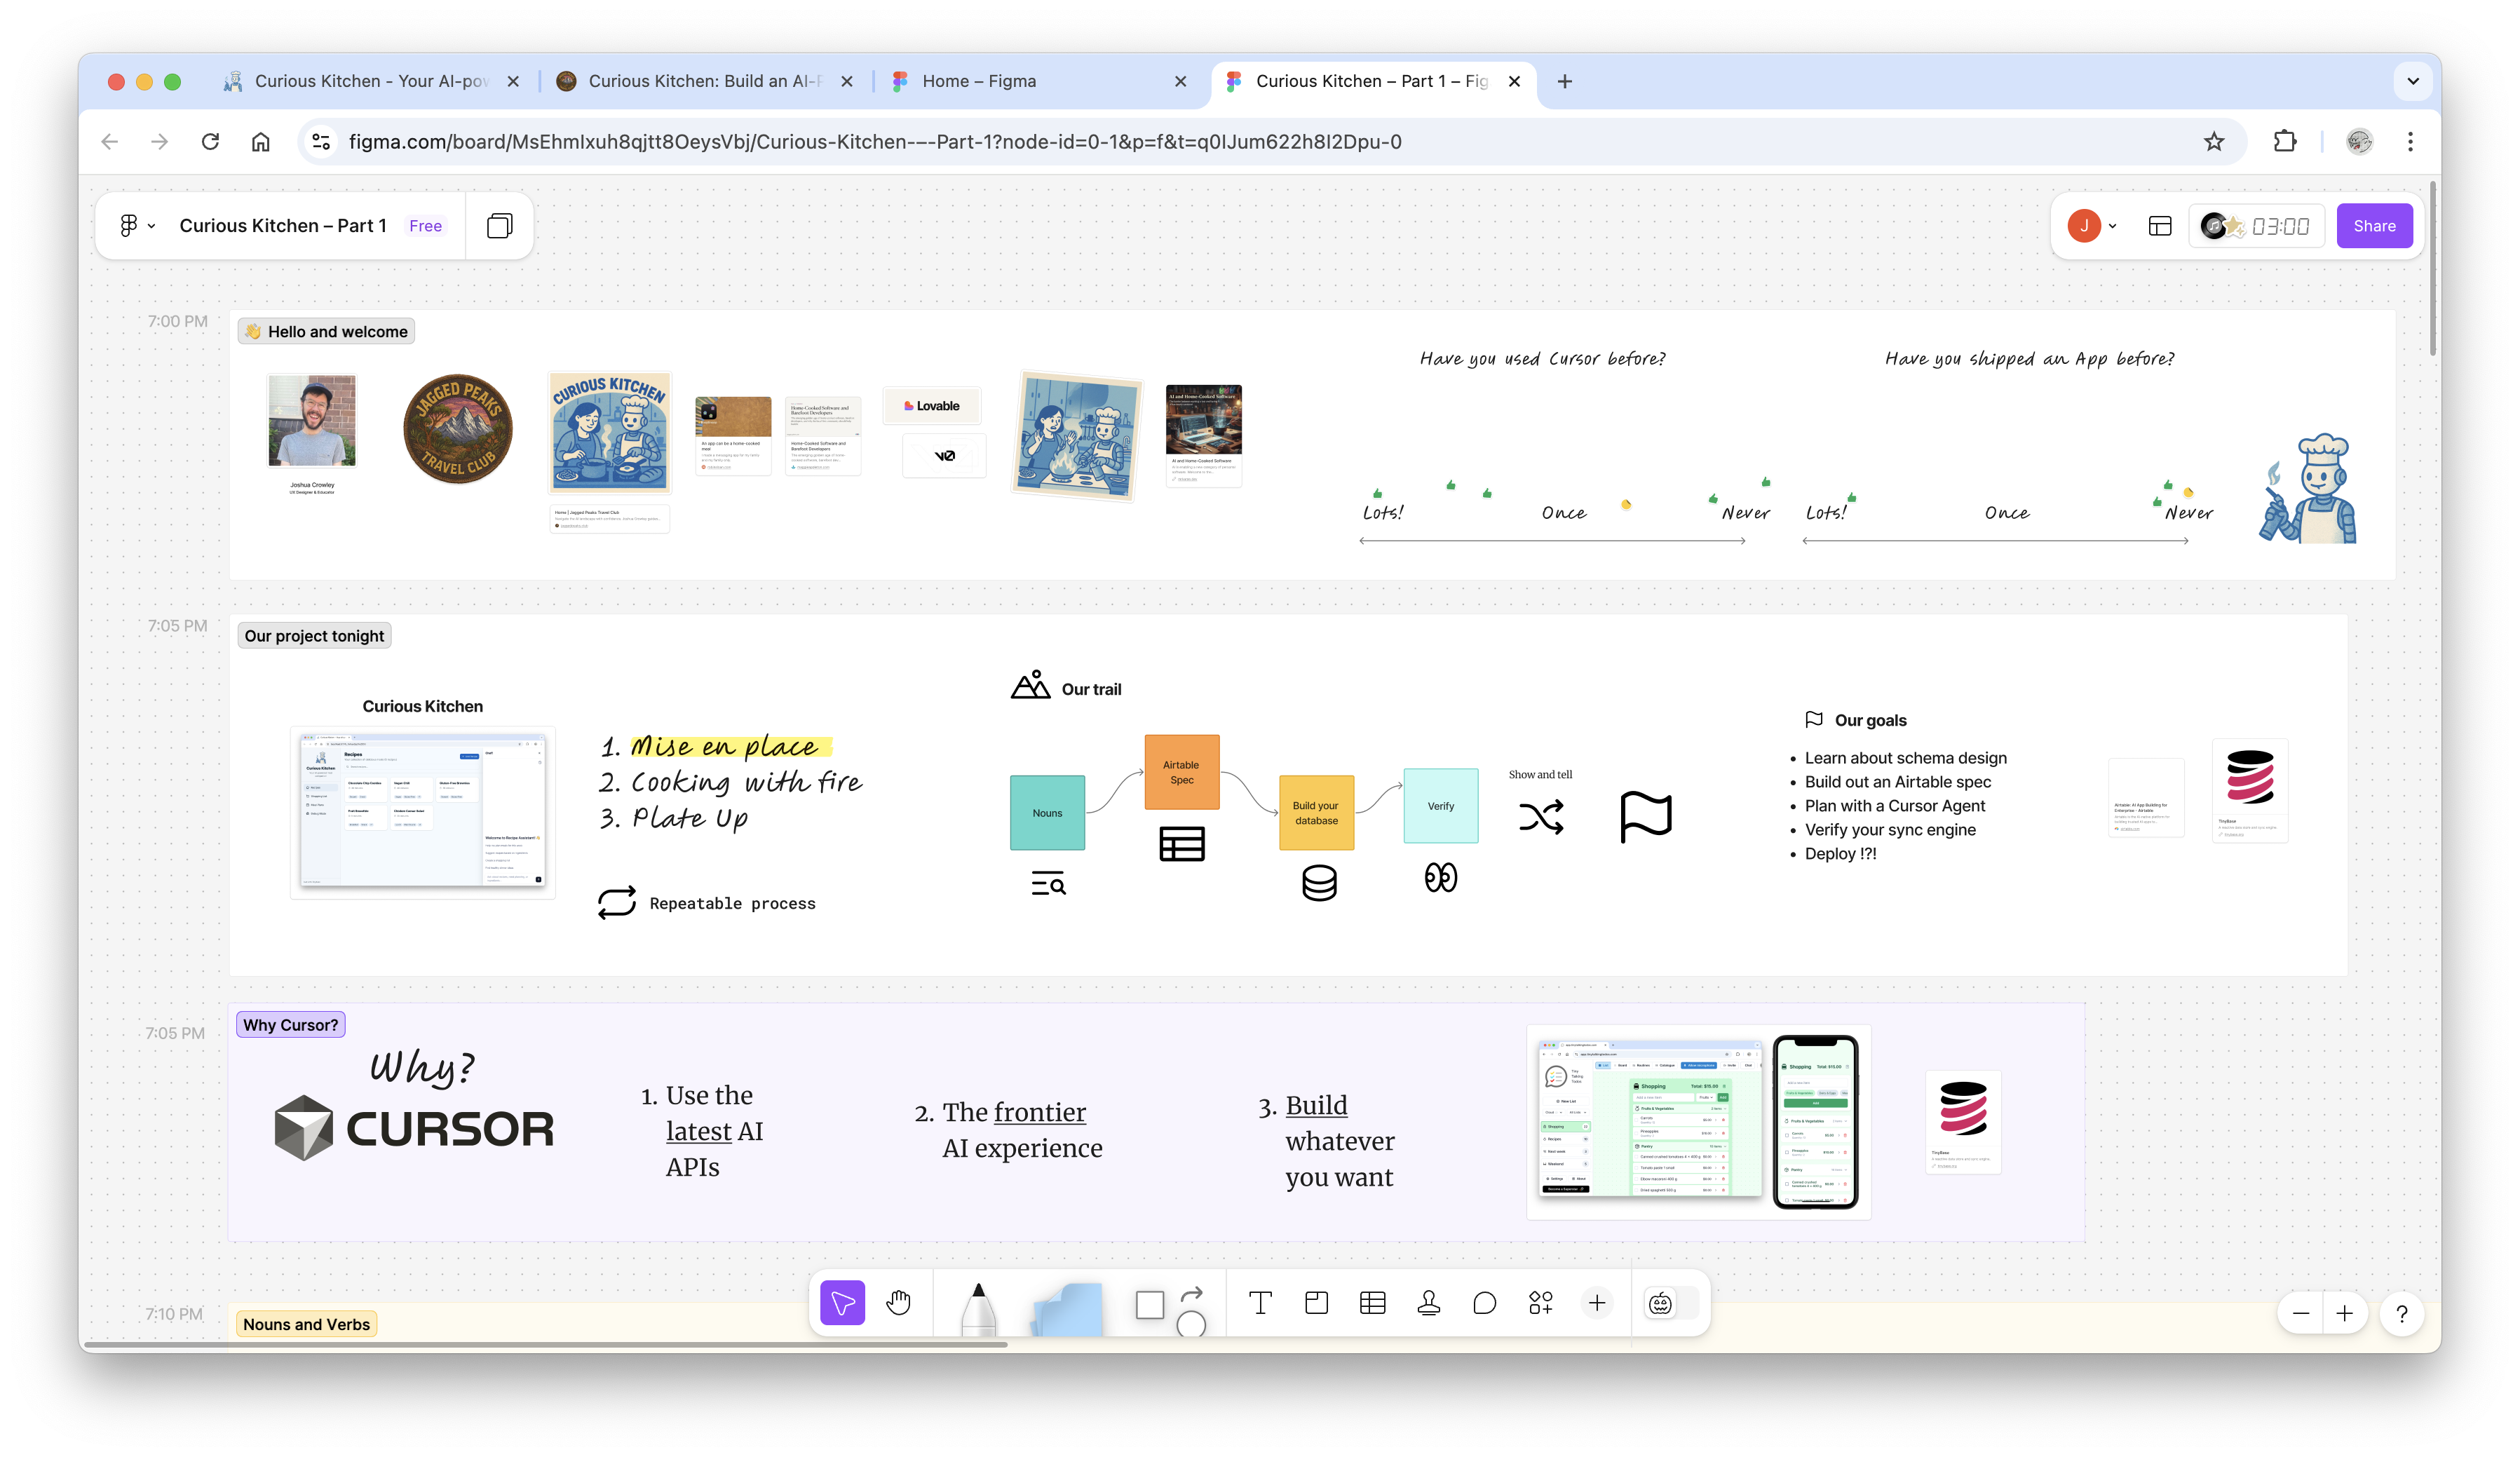Expand the user avatar J dropdown
Screen dimensions: 2520x1457
coord(2112,226)
